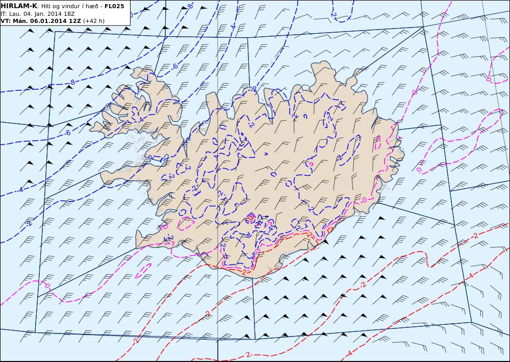Click the FL025 flight level label
Image resolution: width=510 pixels, height=362 pixels.
114,6
